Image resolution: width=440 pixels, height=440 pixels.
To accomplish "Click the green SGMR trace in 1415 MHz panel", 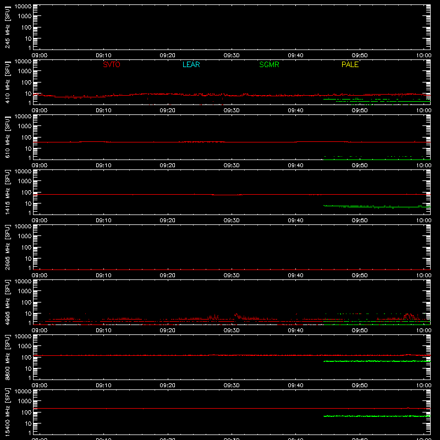I will point(377,207).
